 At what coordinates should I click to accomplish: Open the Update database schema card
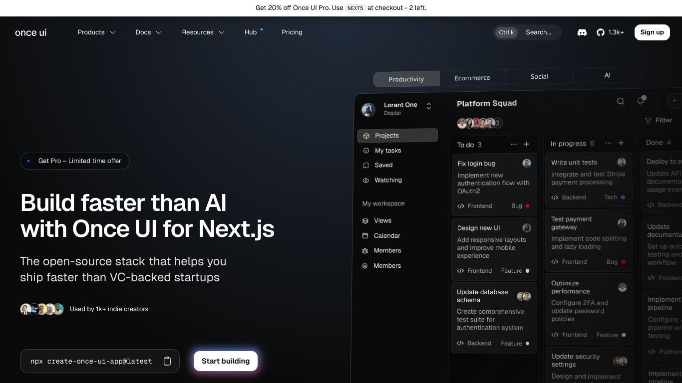point(494,318)
